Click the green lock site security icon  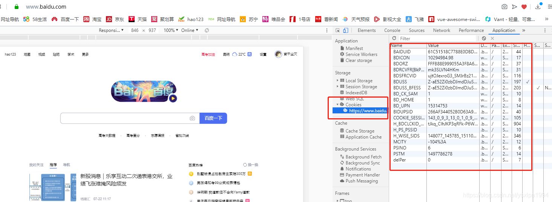click(x=16, y=7)
